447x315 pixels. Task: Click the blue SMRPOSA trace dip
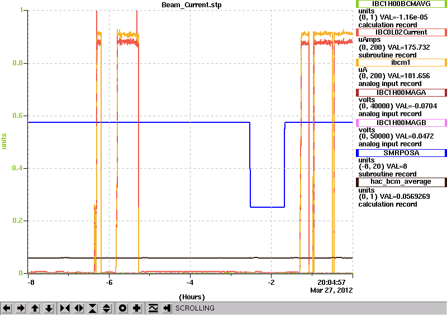coord(268,207)
